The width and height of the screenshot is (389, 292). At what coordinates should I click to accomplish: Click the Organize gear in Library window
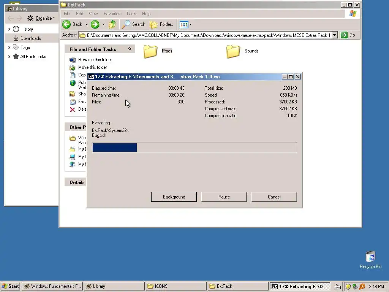pyautogui.click(x=30, y=18)
